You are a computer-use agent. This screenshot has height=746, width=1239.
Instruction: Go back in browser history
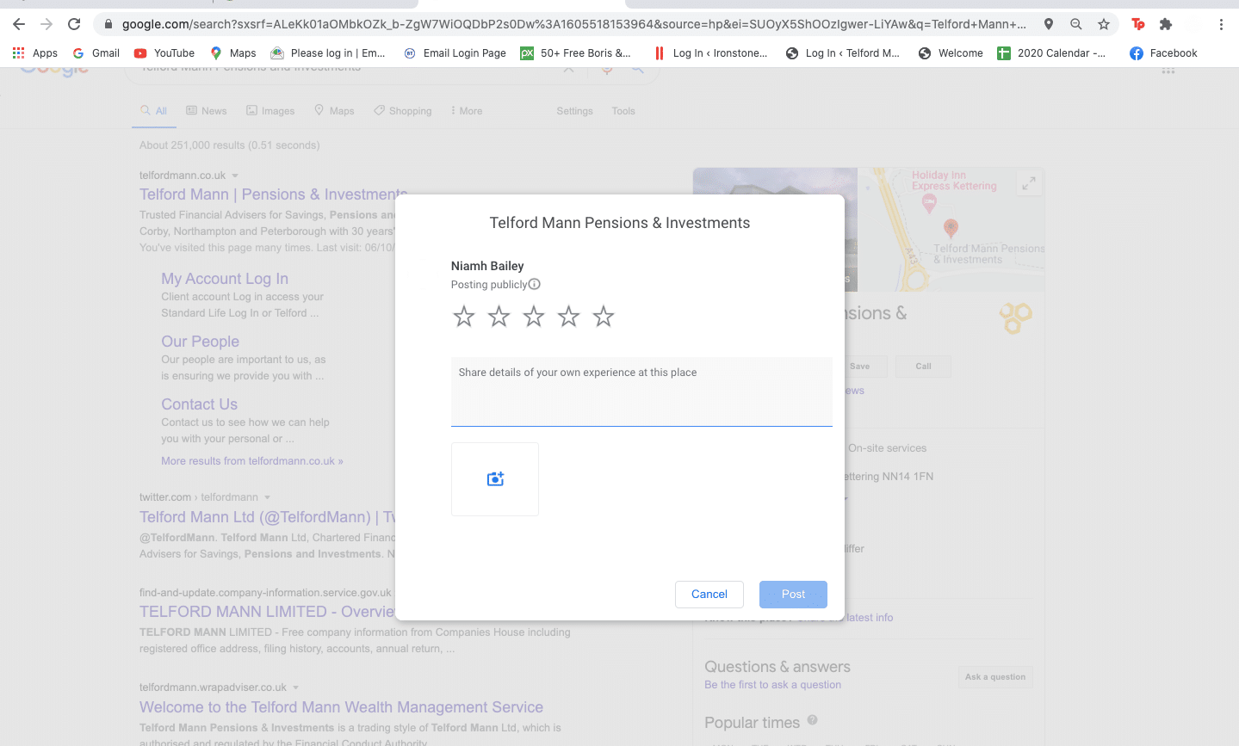[x=19, y=24]
